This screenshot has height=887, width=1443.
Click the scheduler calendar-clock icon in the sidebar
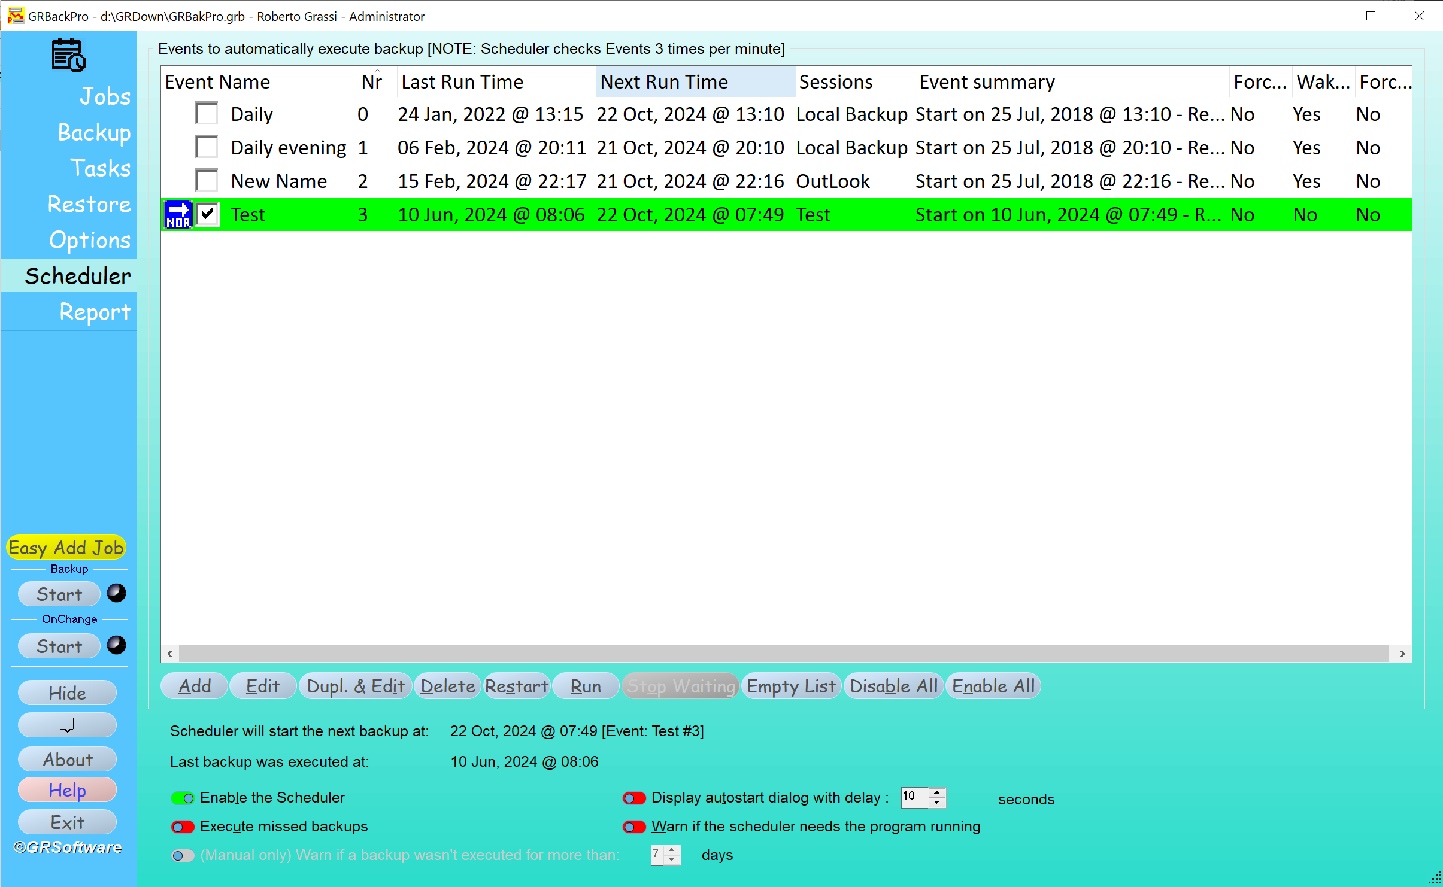(x=68, y=54)
